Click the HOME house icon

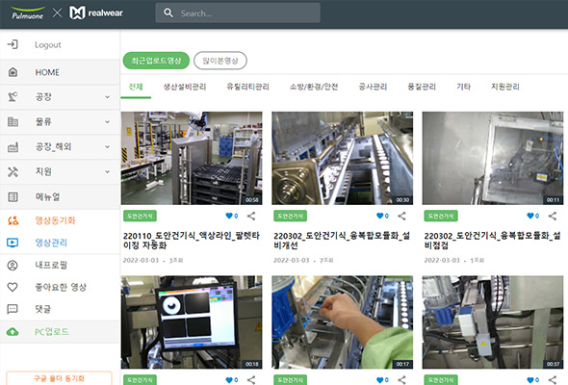pyautogui.click(x=13, y=72)
